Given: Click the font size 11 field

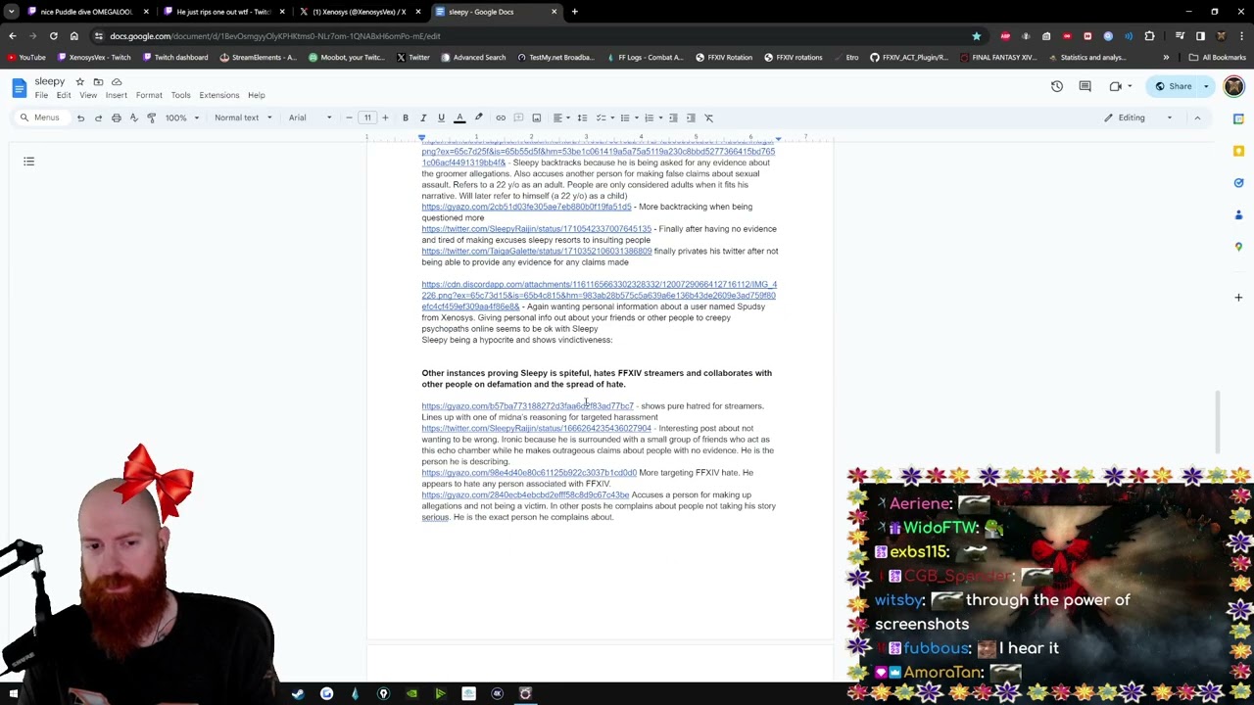Looking at the screenshot, I should point(367,117).
